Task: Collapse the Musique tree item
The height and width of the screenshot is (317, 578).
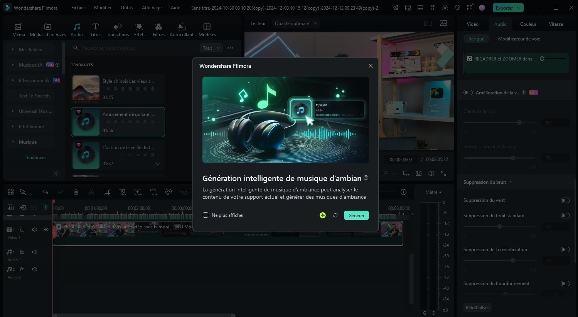Action: [13, 142]
